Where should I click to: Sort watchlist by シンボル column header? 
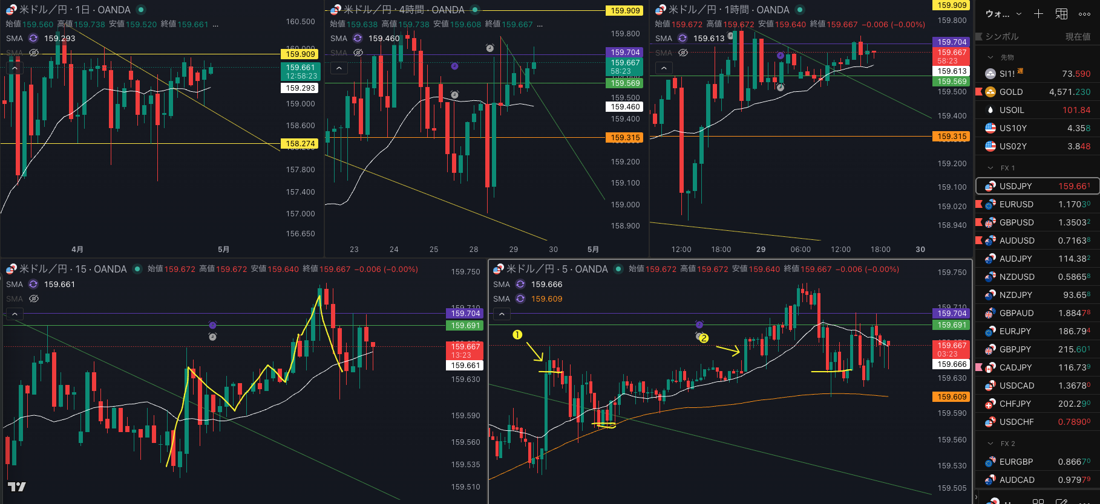(1002, 37)
